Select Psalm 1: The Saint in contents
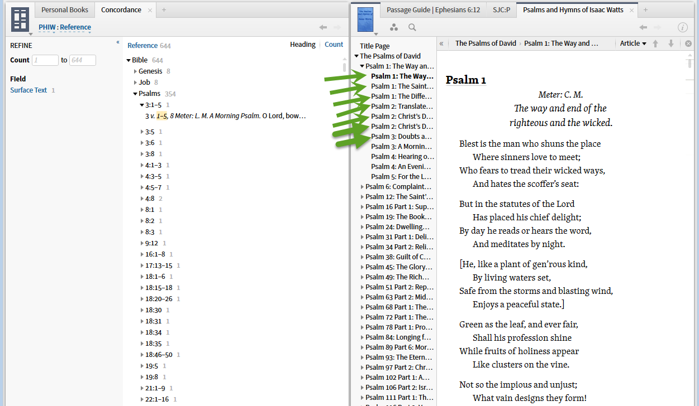The height and width of the screenshot is (406, 699). click(x=402, y=86)
